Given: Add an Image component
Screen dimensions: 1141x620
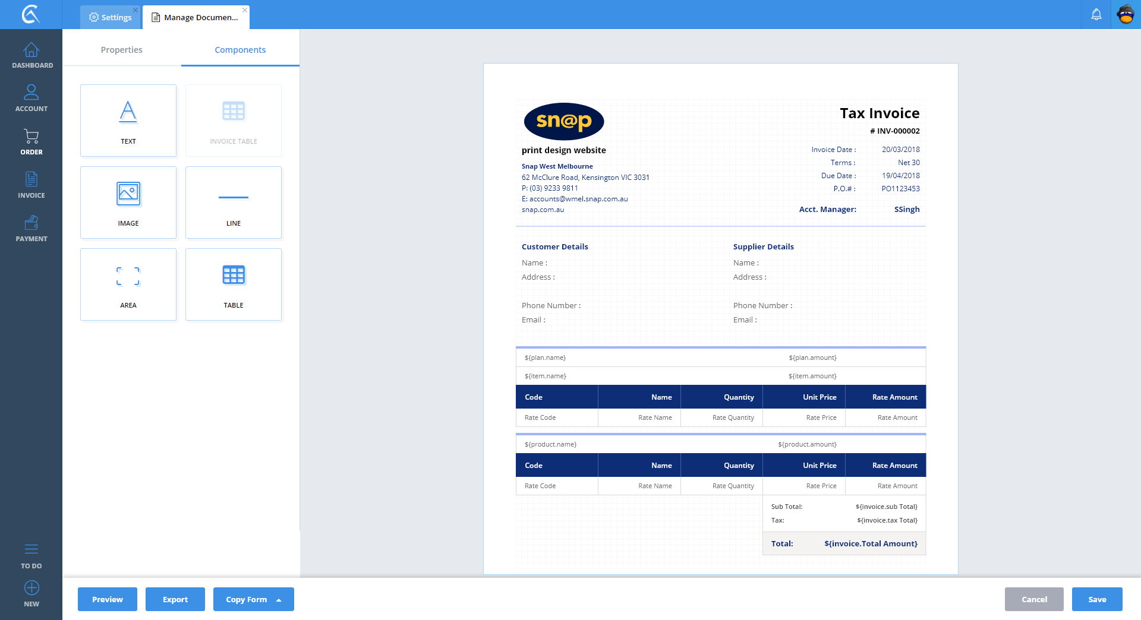Looking at the screenshot, I should (128, 203).
